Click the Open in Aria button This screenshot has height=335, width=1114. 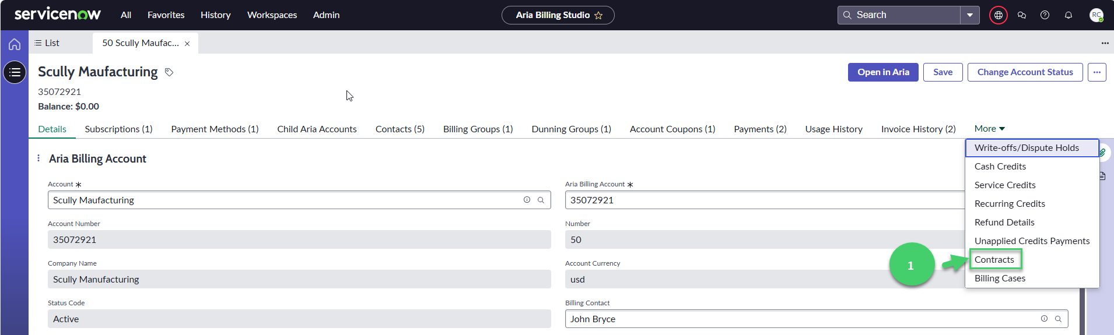[883, 72]
